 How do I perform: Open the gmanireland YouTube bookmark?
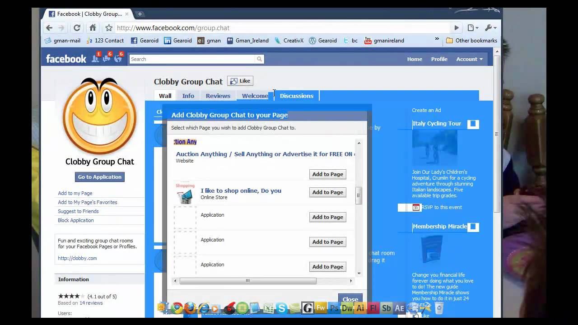384,41
